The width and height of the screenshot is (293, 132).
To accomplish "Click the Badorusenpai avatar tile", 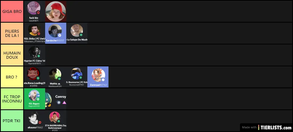I will point(56,120).
